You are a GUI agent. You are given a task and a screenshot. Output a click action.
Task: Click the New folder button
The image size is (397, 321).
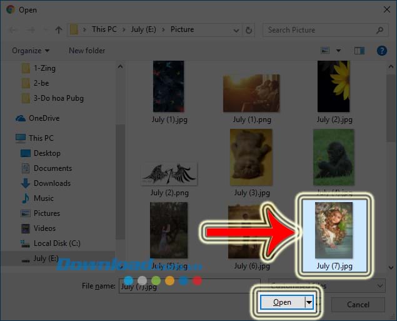click(87, 51)
